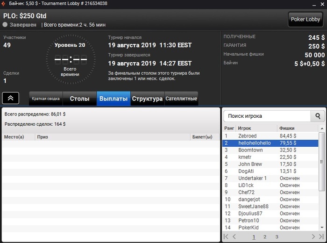327x243 pixels.
Task: Click the Zebroed prize value 84,45 $
Action: 288,136
